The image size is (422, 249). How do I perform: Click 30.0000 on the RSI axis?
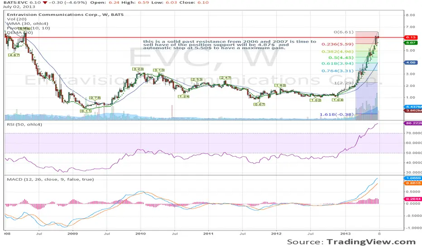414,172
